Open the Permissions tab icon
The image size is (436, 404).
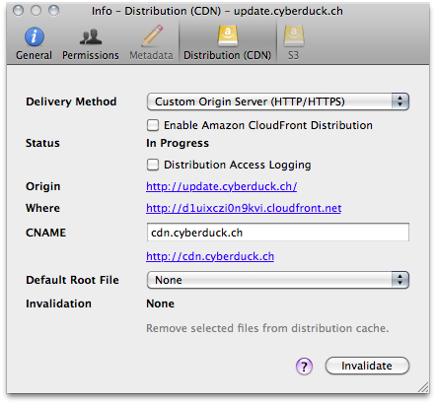tap(91, 36)
